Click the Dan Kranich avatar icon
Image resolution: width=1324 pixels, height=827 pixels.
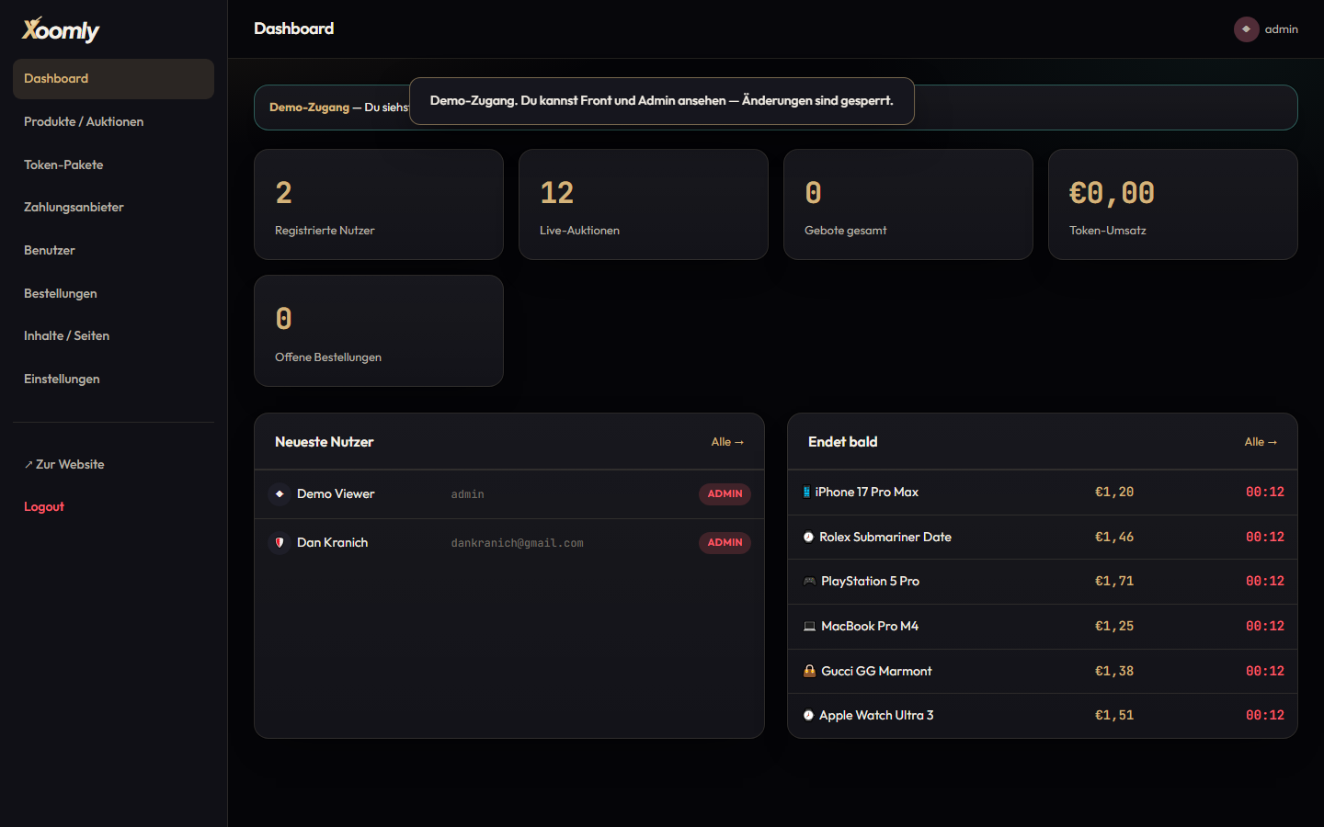click(280, 543)
